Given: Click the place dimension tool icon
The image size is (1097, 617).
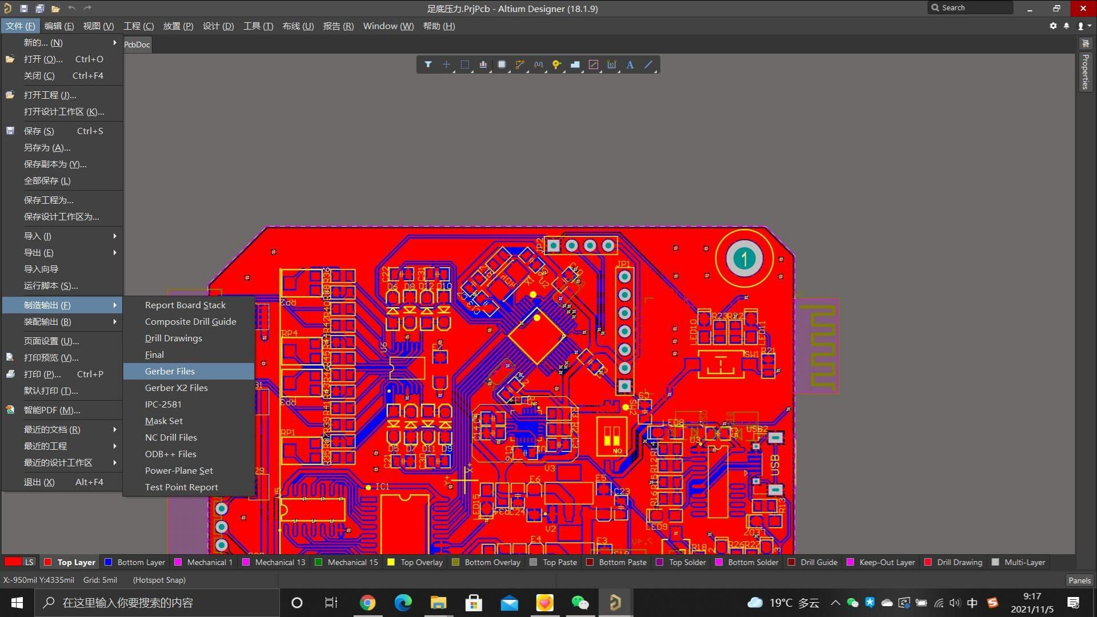Looking at the screenshot, I should 611,64.
